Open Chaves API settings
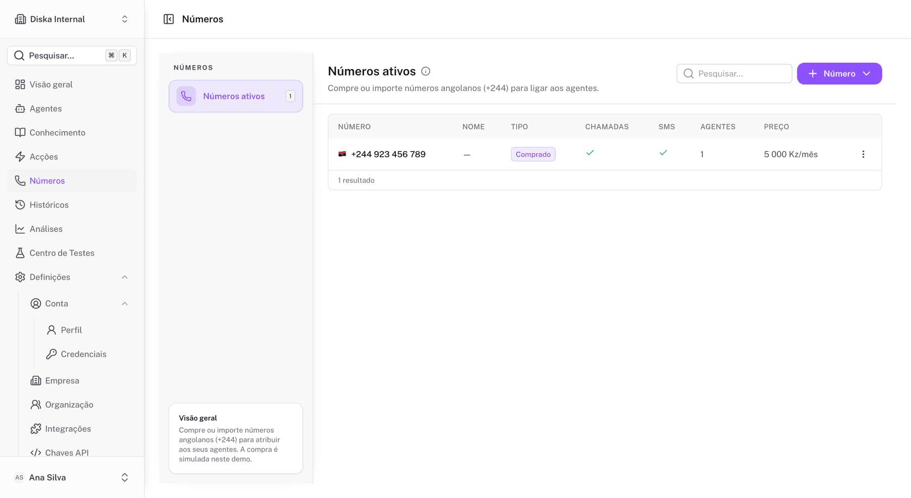 [x=79, y=452]
